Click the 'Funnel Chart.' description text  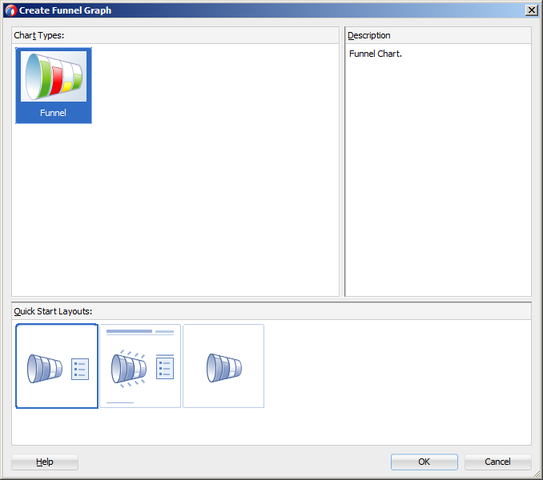pos(376,54)
